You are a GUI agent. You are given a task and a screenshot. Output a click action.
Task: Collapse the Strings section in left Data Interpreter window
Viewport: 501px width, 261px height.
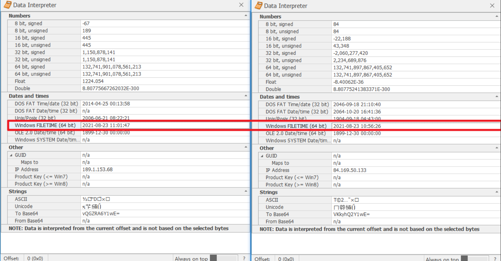point(246,191)
